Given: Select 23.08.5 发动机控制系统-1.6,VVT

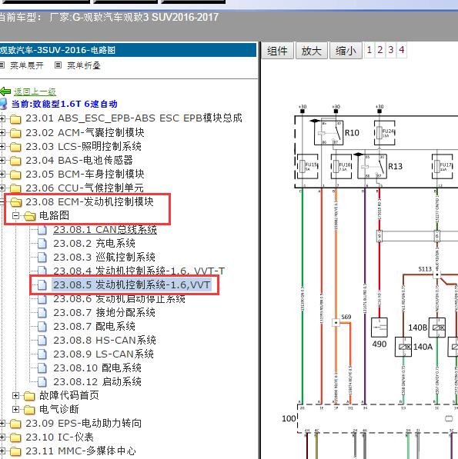Looking at the screenshot, I should click(x=132, y=284).
